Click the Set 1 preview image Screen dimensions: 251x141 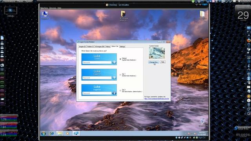pos(99,75)
